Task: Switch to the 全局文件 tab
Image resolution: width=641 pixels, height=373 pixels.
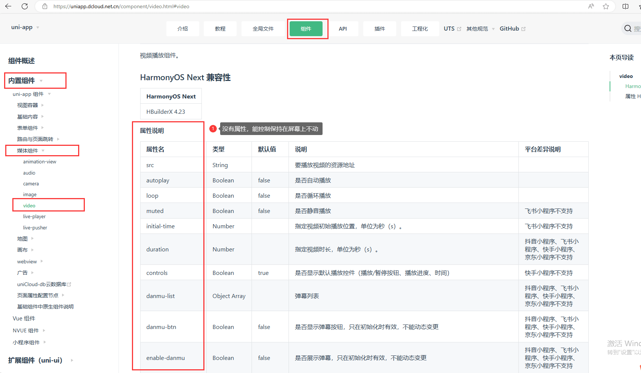Action: click(x=263, y=29)
